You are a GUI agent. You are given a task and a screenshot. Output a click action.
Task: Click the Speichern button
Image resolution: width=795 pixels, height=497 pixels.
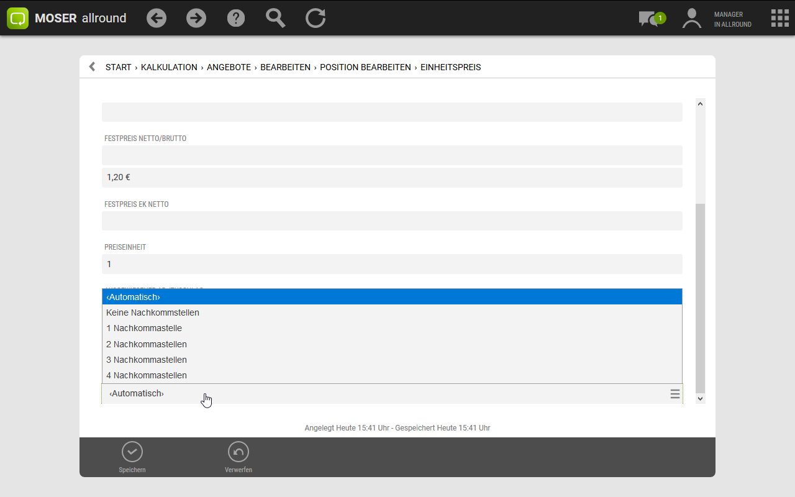(132, 457)
